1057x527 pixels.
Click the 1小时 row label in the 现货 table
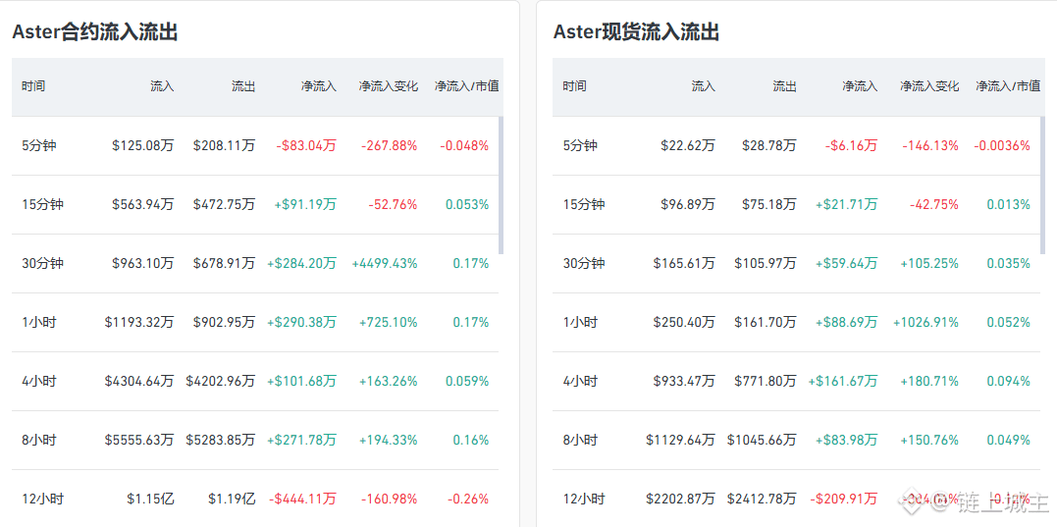tap(580, 322)
